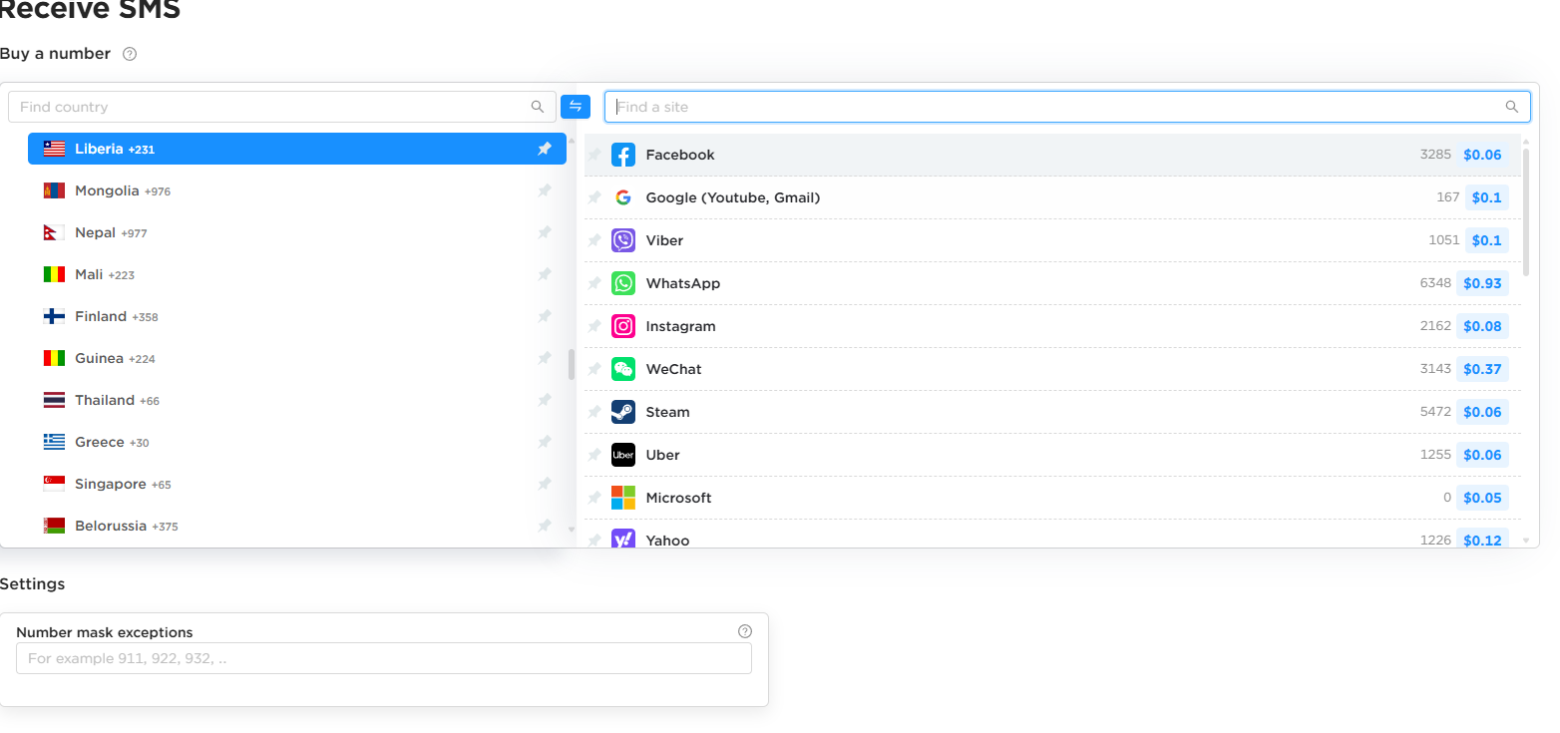Click the Google logo icon
Screen dimensions: 1560x733
(623, 197)
